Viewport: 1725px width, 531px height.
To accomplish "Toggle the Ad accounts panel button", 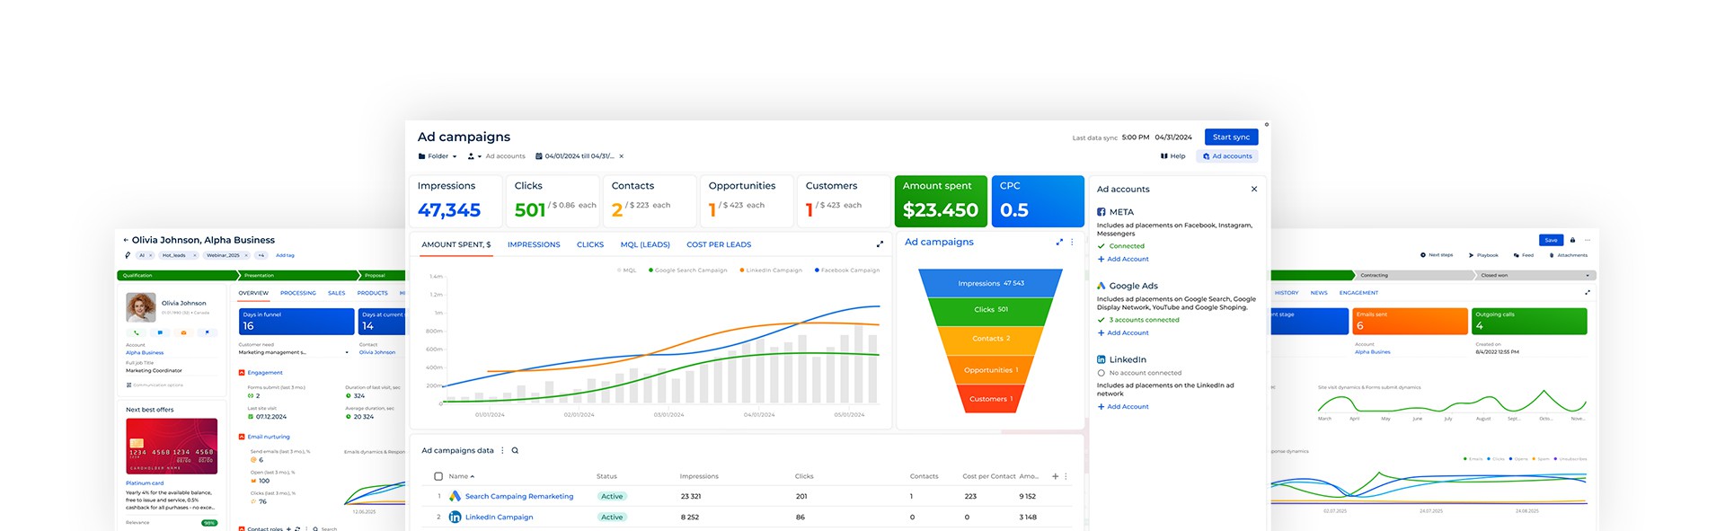I will 1227,156.
